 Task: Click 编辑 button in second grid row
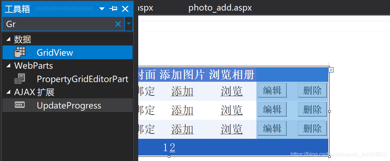pos(272,109)
